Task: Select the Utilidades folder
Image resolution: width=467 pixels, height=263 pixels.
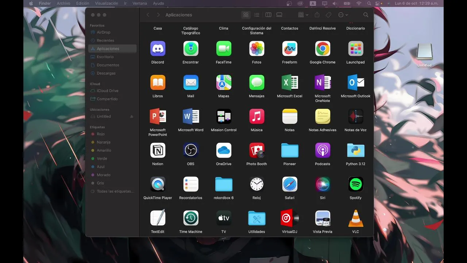Action: [257, 218]
